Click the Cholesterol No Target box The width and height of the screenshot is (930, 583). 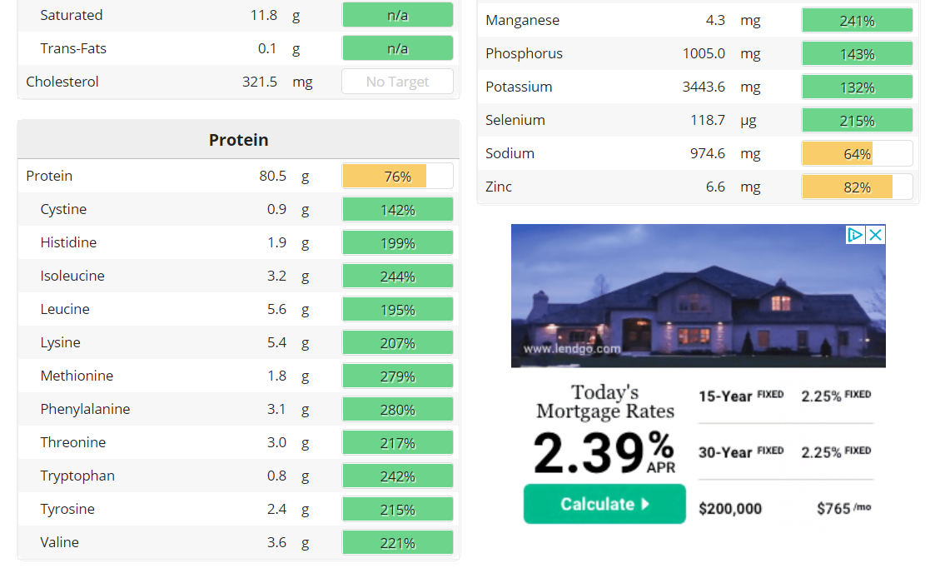pos(397,82)
